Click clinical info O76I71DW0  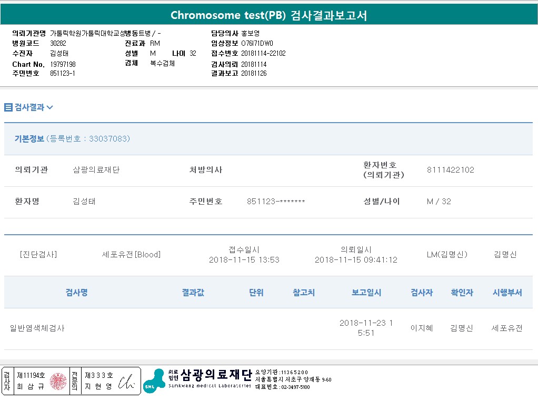[257, 43]
